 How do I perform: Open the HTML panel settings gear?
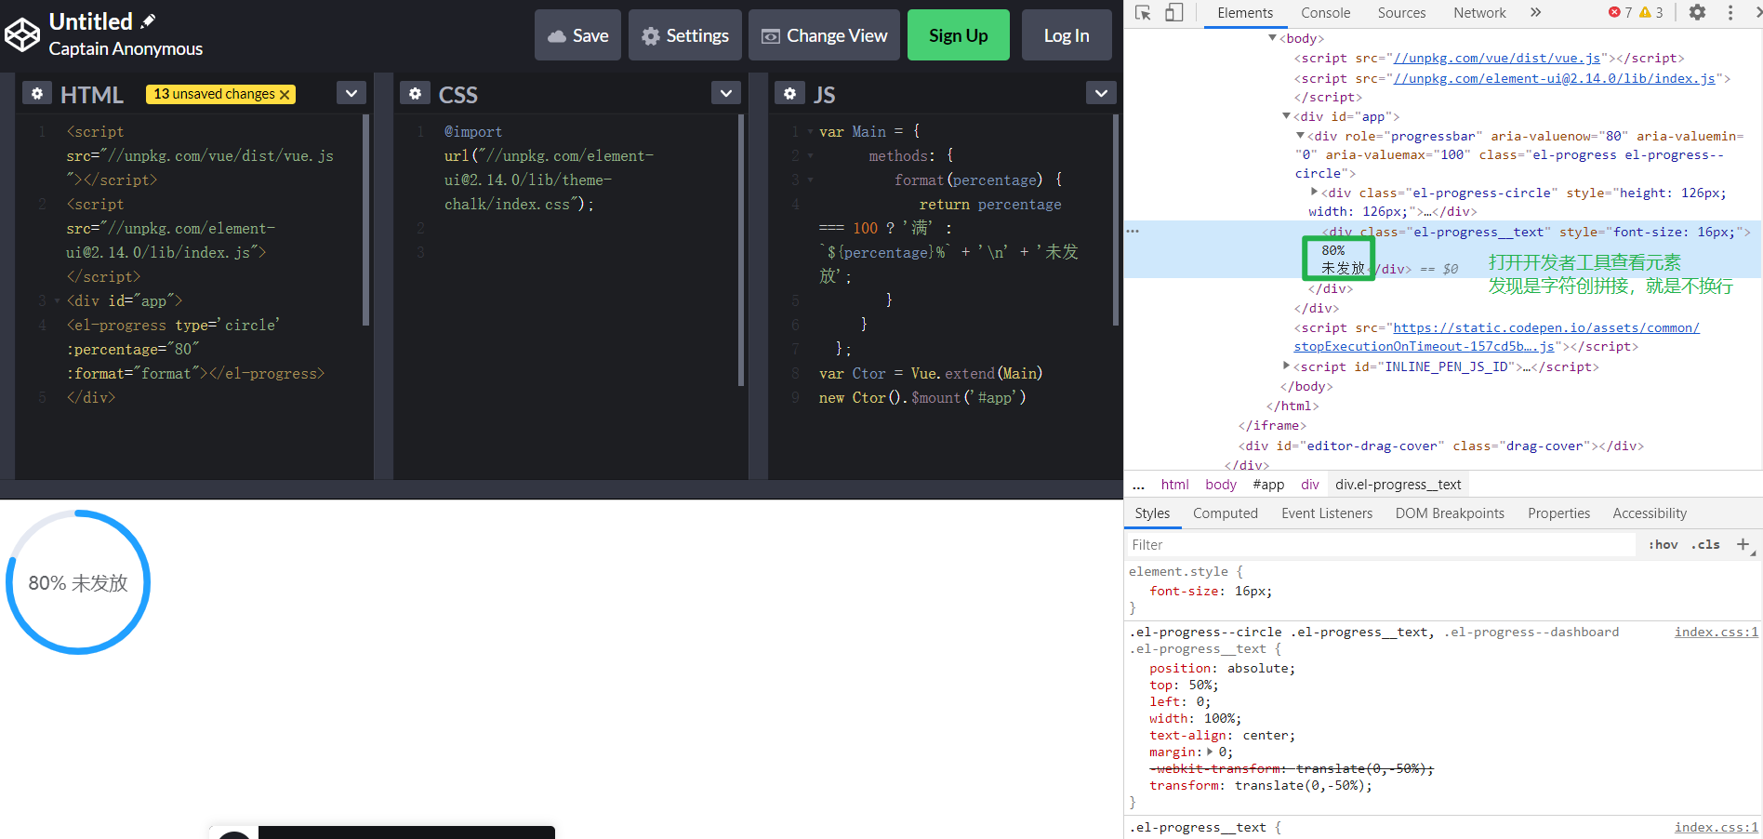click(37, 93)
